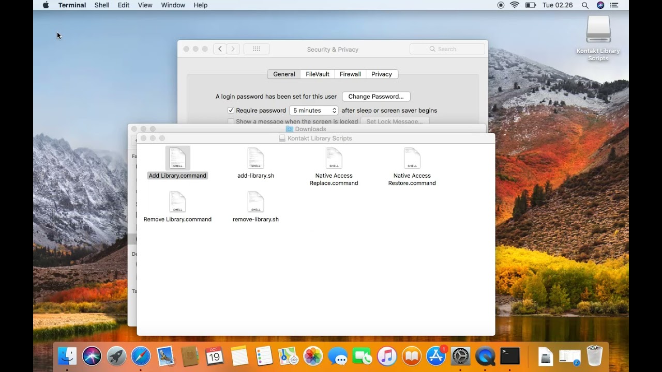Switch to Terminal icon in Dock
This screenshot has height=372, width=662.
(509, 356)
